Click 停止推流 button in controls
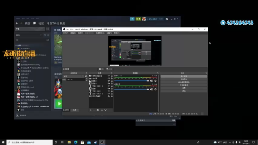Image resolution: width=258 pixels, height=145 pixels. (x=184, y=76)
